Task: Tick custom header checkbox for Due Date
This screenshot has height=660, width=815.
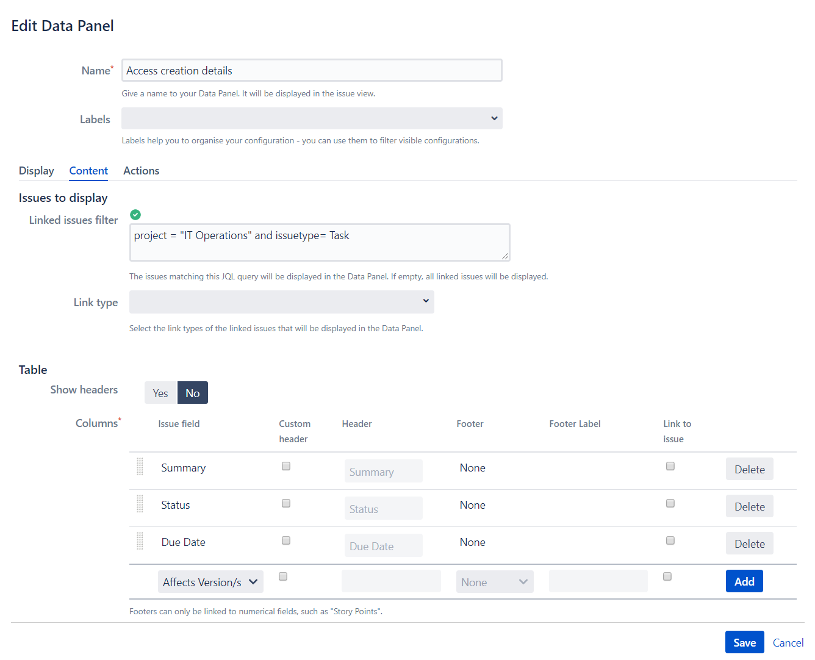Action: pos(286,541)
